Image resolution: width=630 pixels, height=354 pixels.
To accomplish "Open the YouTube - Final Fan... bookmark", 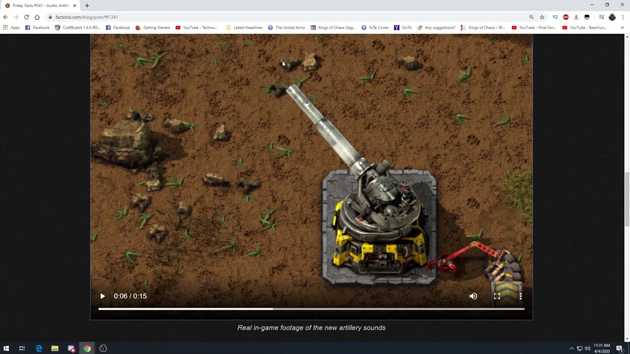I will point(534,28).
